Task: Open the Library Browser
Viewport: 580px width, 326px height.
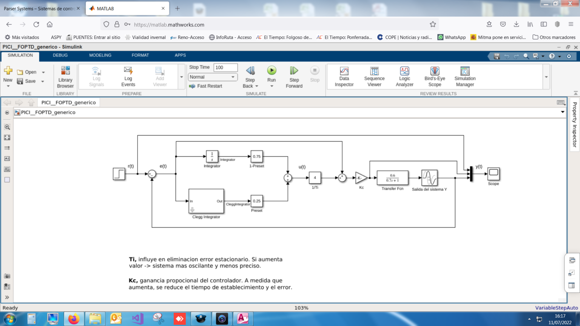Action: click(65, 77)
